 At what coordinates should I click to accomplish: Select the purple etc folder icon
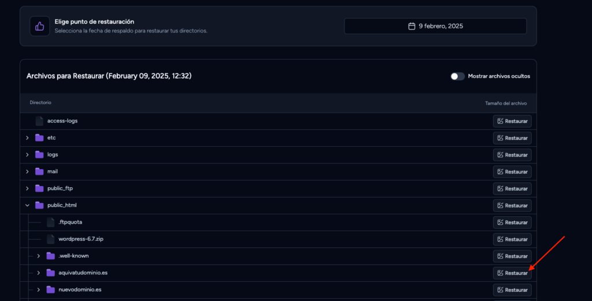coord(39,138)
